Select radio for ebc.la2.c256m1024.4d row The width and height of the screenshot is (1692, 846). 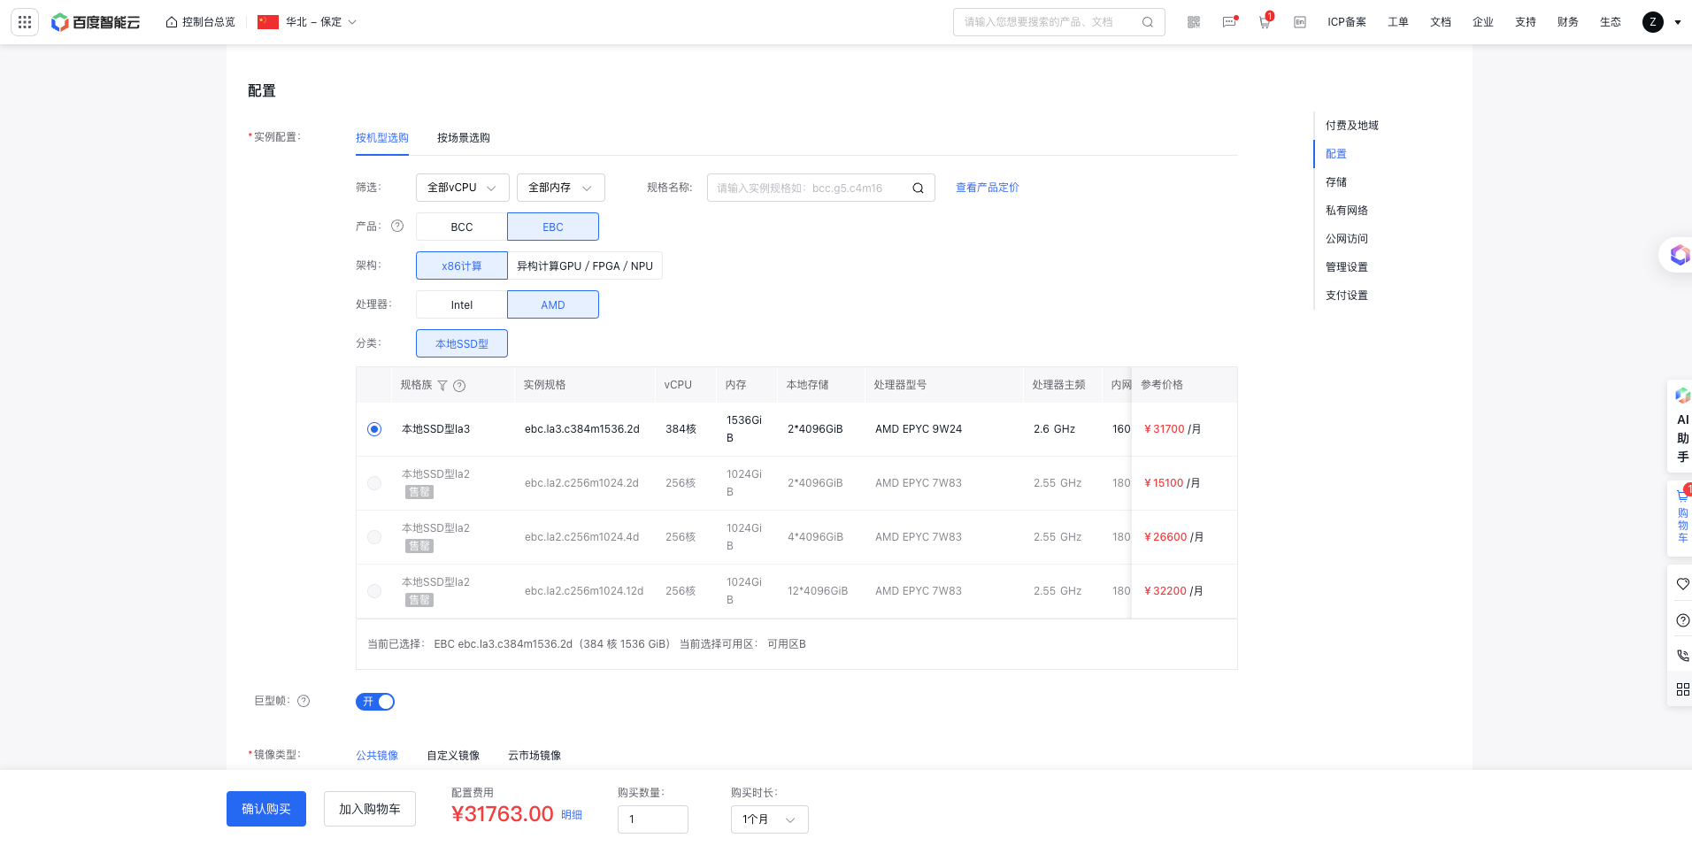(374, 537)
